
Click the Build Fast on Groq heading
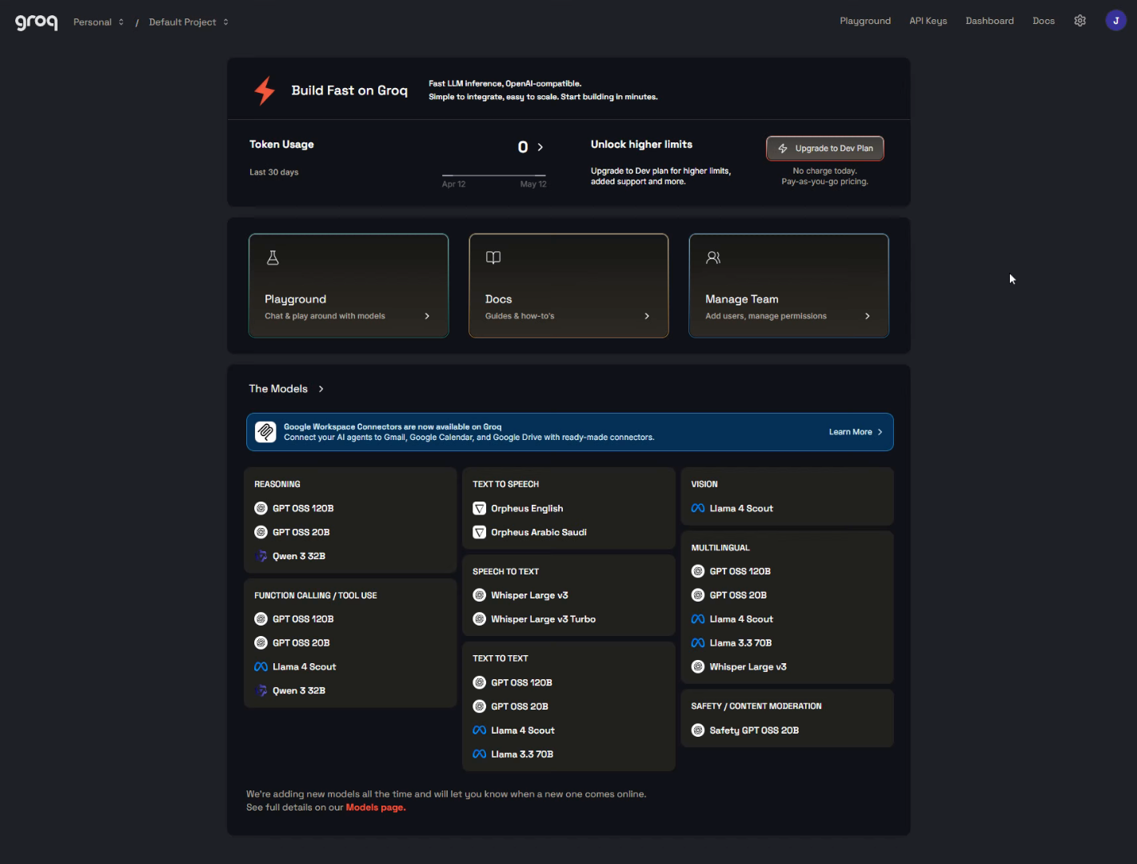tap(349, 90)
